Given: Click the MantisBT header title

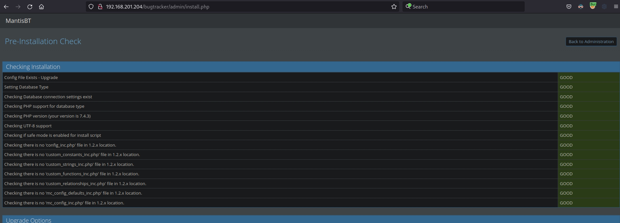Looking at the screenshot, I should pos(18,21).
